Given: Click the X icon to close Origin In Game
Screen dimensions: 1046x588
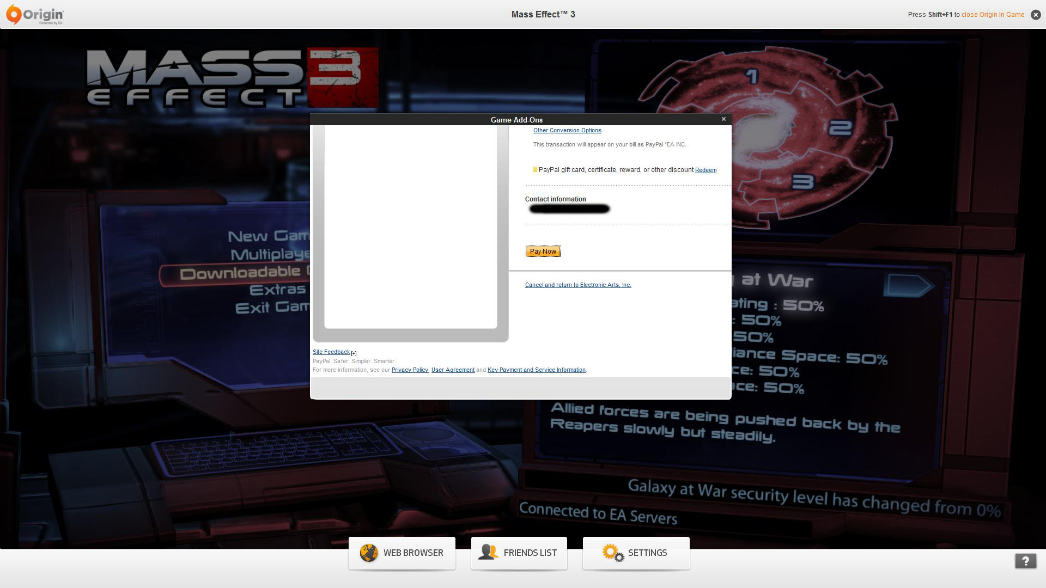Looking at the screenshot, I should (x=1036, y=15).
